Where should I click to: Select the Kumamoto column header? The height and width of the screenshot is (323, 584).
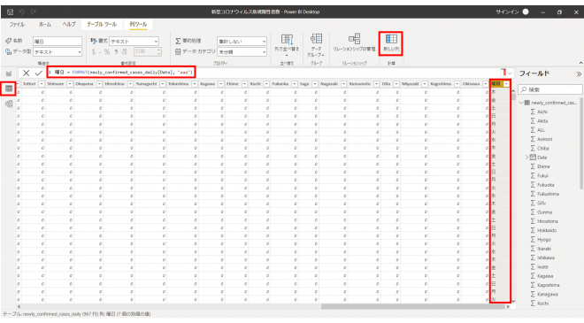click(360, 84)
